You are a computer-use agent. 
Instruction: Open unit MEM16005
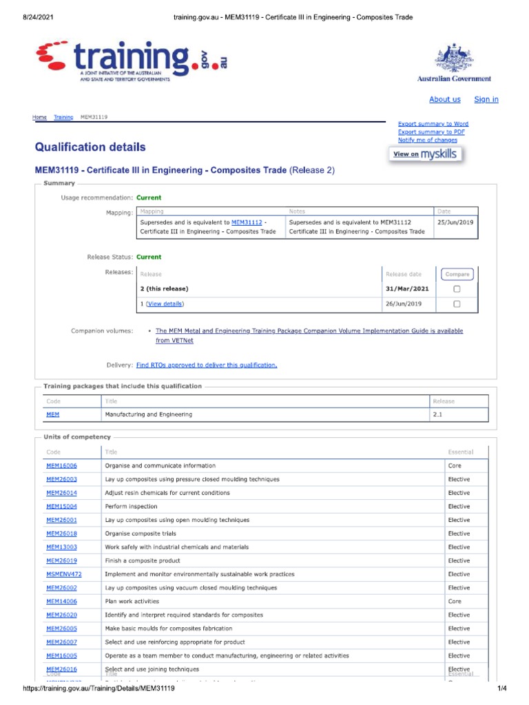click(x=61, y=655)
